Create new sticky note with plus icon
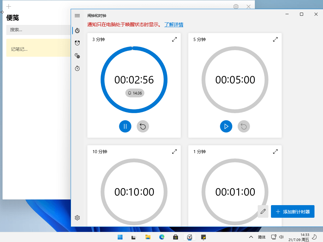 (x=9, y=6)
